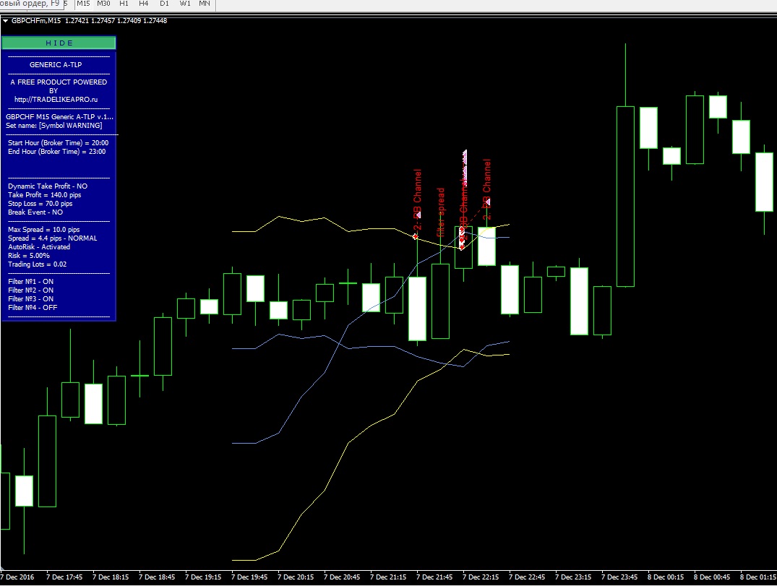Open the http://TRADELIKEAPRO.ru link
This screenshot has height=586, width=777.
pyautogui.click(x=56, y=100)
